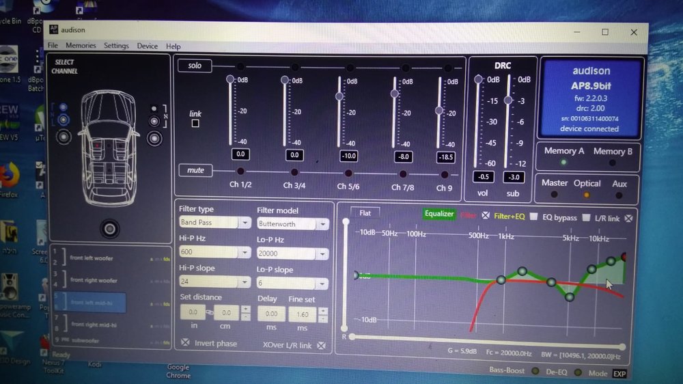Toggle mute indicator for Ch 9

point(445,175)
